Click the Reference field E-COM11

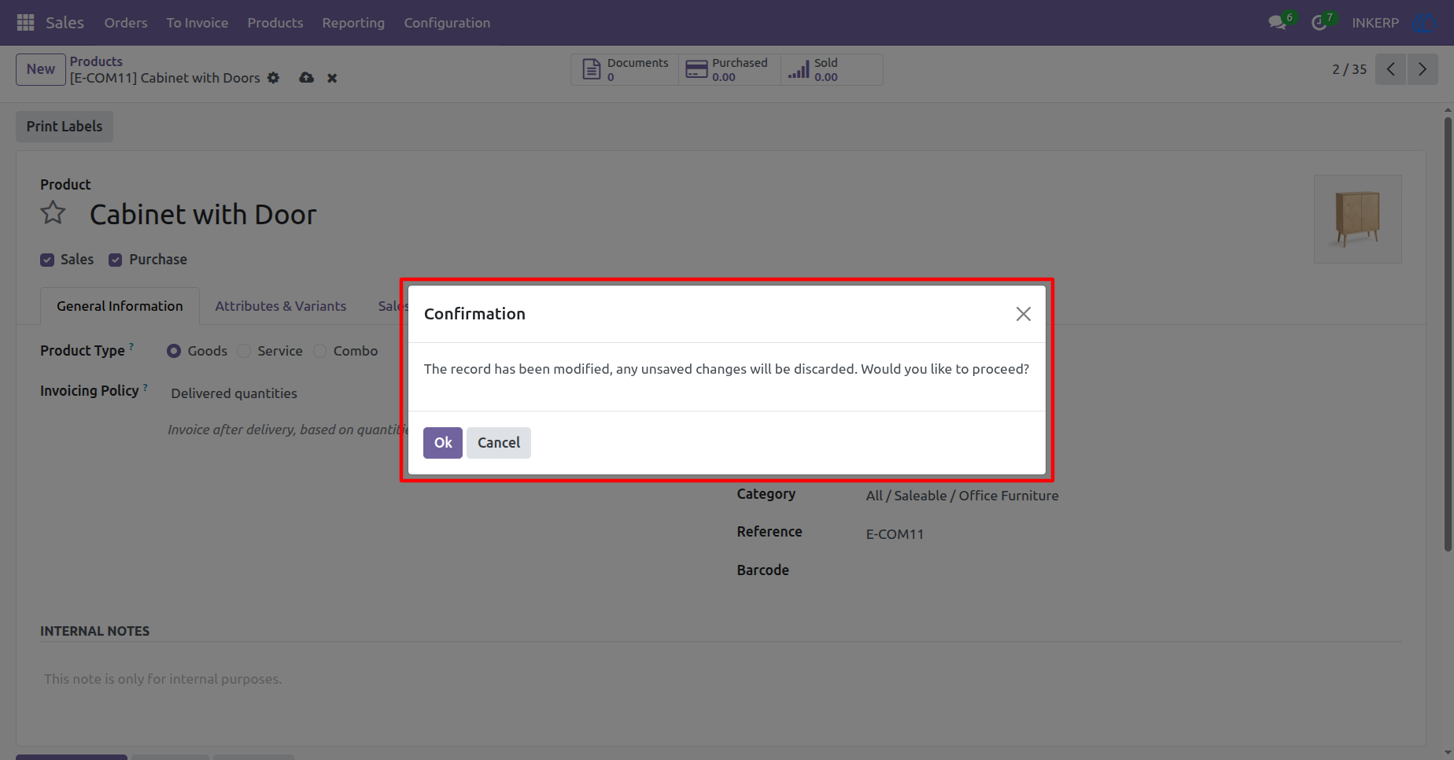pos(895,534)
